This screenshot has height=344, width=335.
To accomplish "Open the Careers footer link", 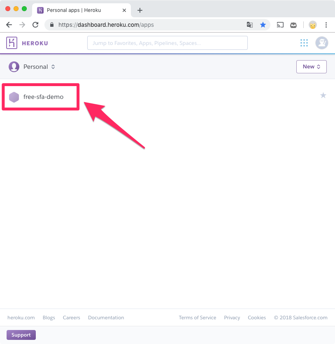I will (72, 318).
